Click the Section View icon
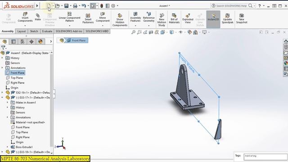 click(151, 32)
